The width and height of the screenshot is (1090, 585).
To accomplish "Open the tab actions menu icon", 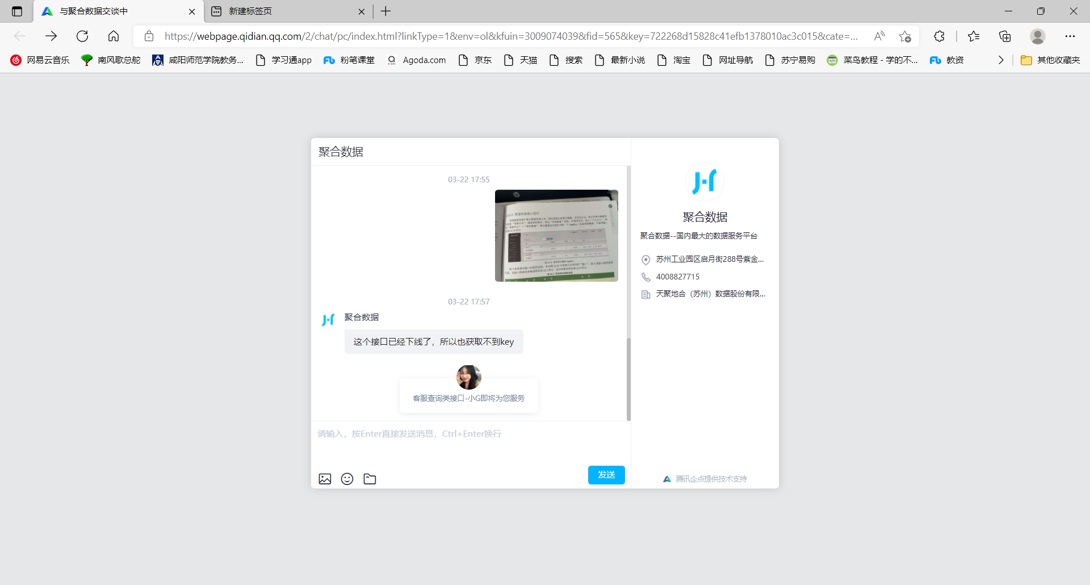I will pyautogui.click(x=17, y=11).
